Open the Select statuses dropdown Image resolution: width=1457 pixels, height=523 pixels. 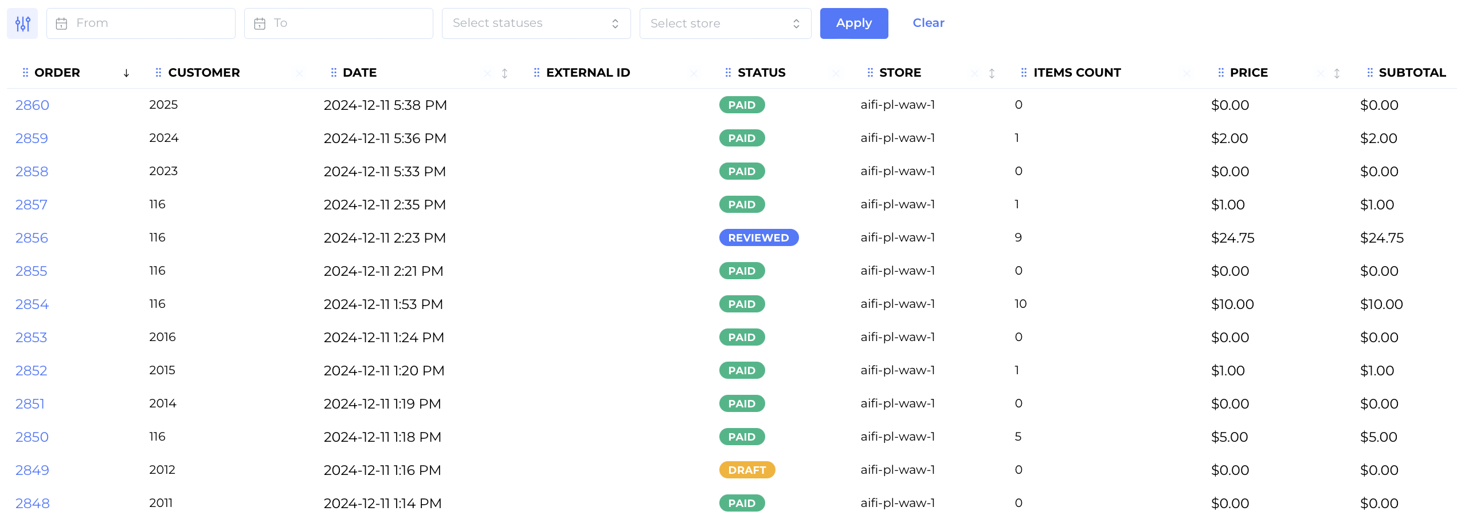535,23
